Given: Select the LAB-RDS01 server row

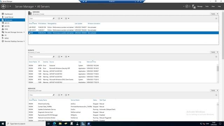Looking at the screenshot, I should (124, 27).
